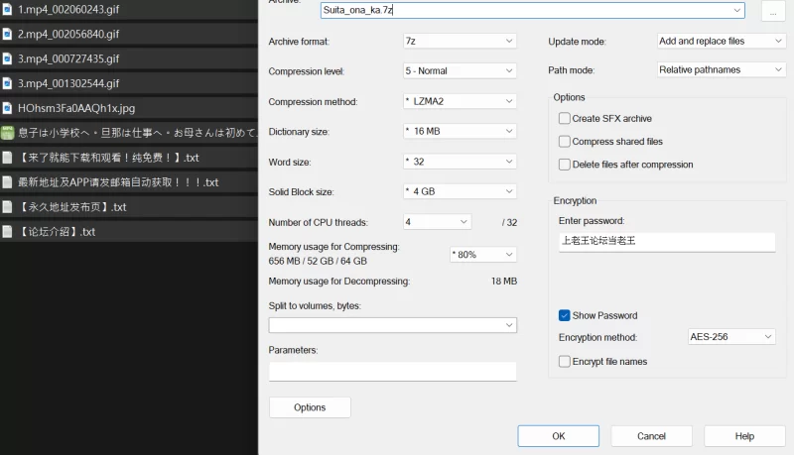Click the file icon of 3.mp4_001302544.gif
The image size is (794, 455).
pos(7,83)
